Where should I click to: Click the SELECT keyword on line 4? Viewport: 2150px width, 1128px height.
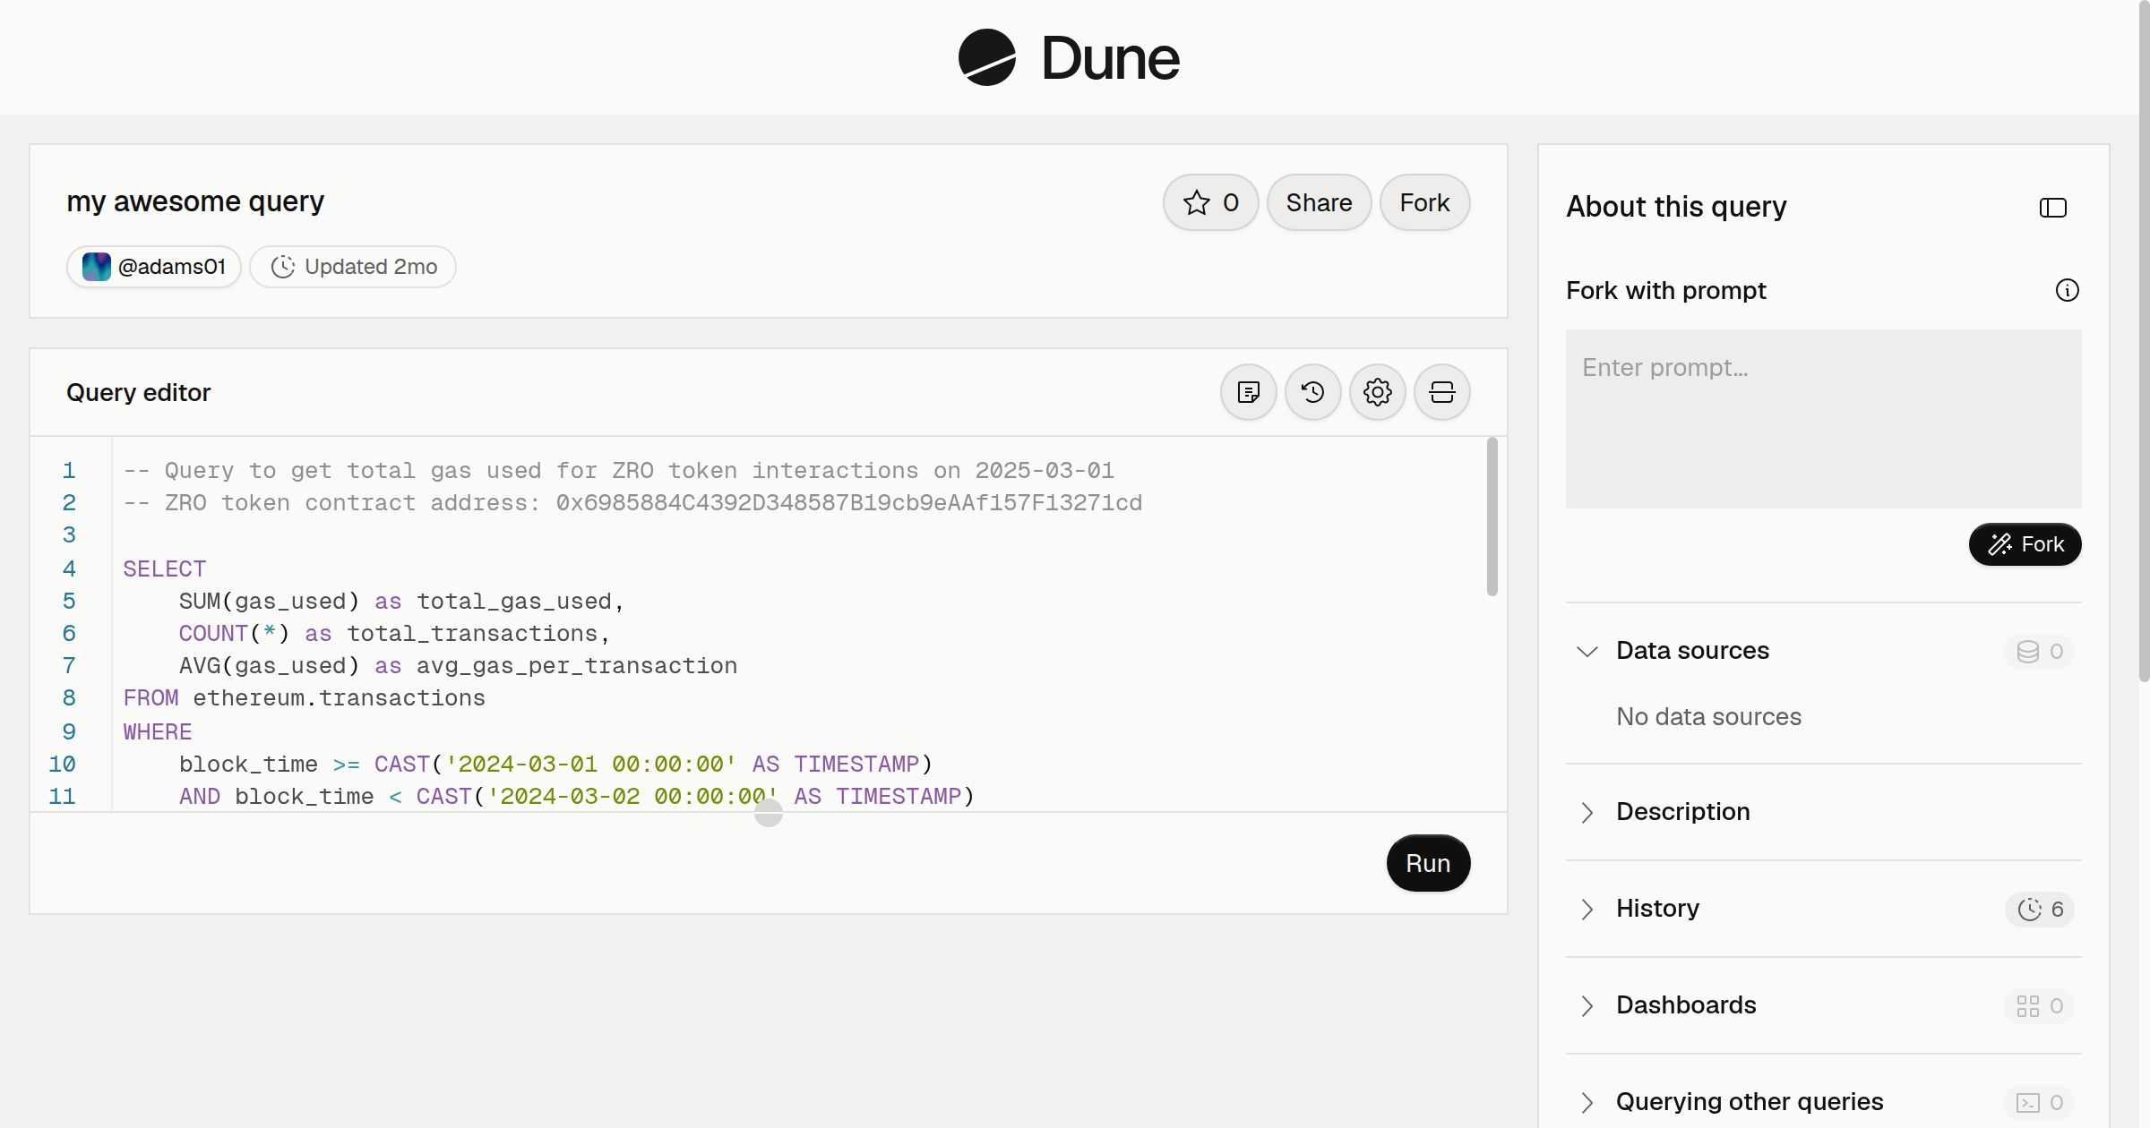(165, 568)
